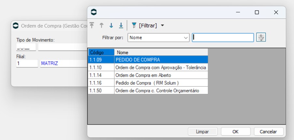The width and height of the screenshot is (294, 140).
Task: Select code cell 1.1.09
Action: click(x=101, y=60)
